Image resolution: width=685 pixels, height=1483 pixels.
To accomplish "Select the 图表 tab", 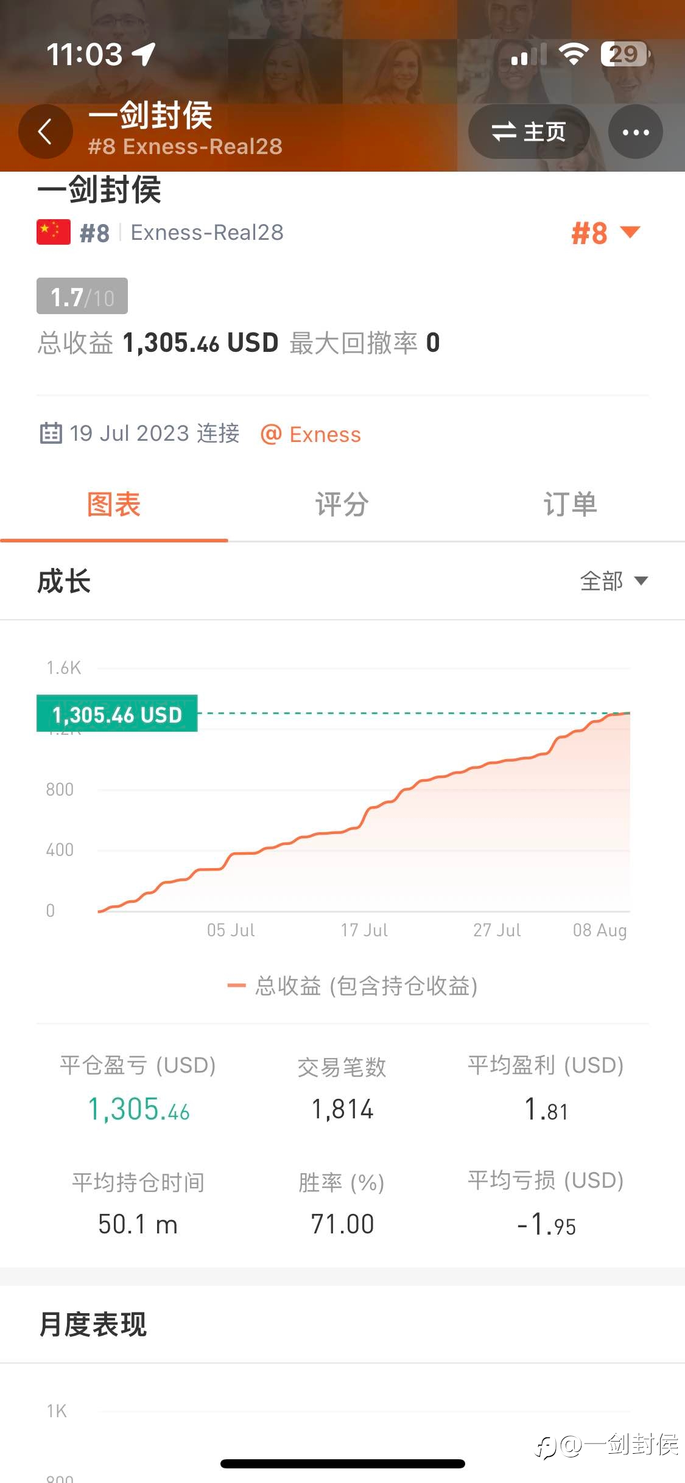I will coord(114,505).
